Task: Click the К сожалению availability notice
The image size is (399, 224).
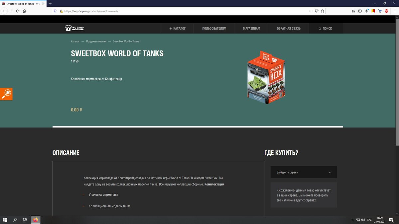Action: [x=304, y=195]
